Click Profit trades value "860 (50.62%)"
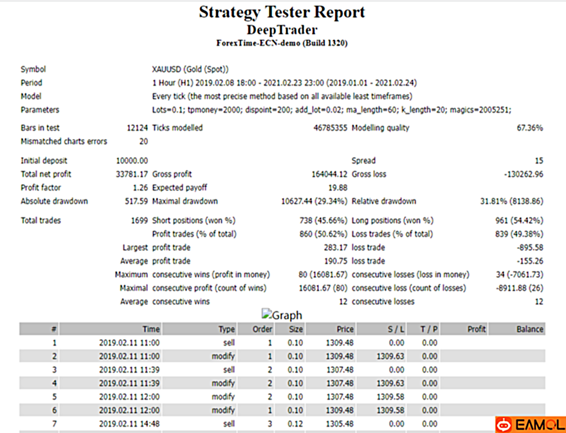Viewport: 566px width, 433px height. (323, 234)
